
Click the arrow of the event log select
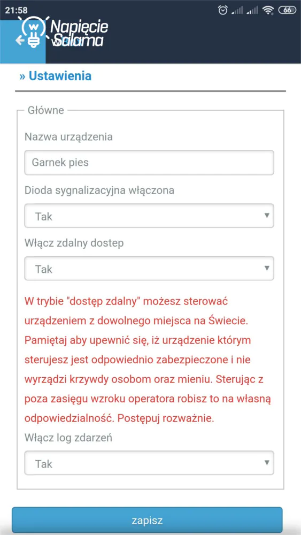tap(267, 463)
